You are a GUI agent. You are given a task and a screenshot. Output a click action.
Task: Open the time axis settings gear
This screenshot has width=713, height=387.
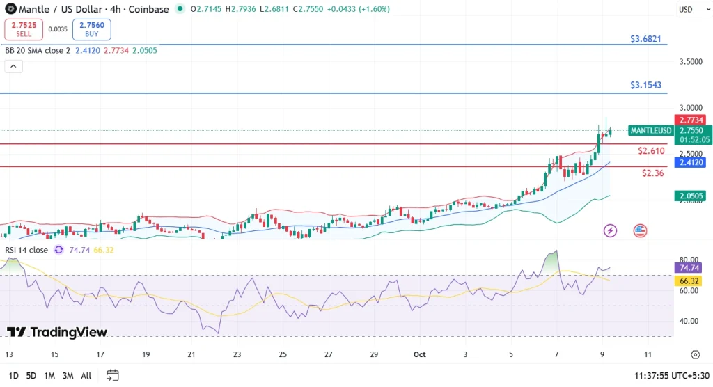pyautogui.click(x=695, y=354)
